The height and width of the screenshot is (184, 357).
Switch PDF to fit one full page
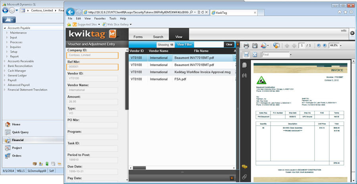coord(255,55)
